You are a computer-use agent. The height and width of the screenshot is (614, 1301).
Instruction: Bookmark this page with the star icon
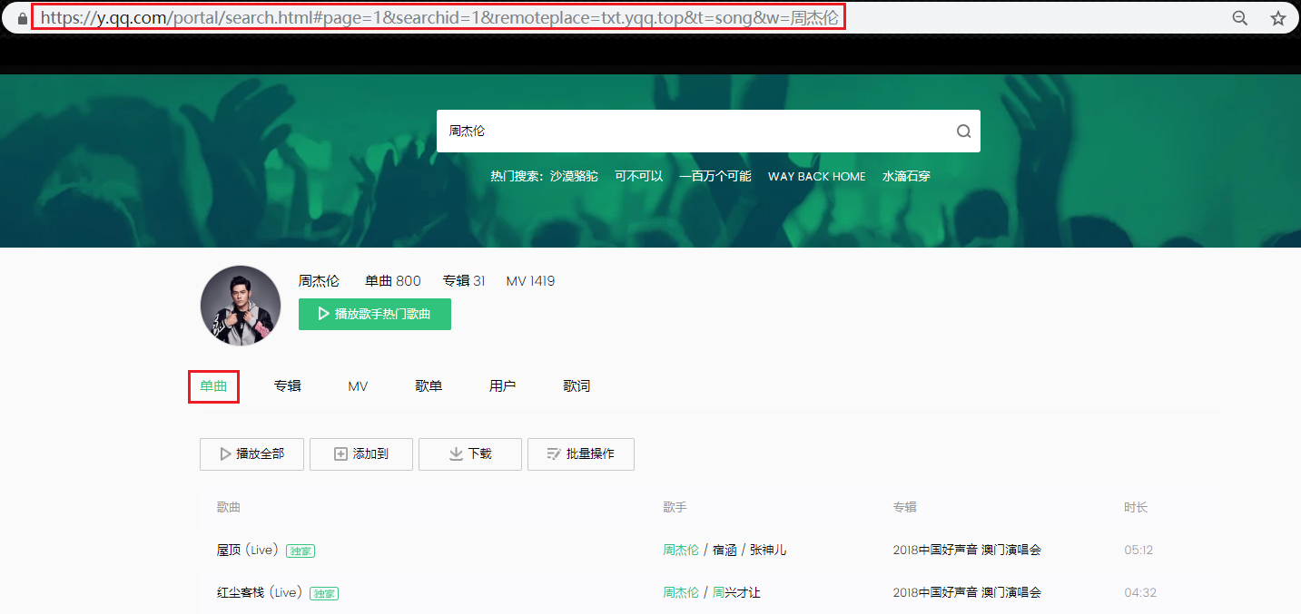[x=1278, y=18]
